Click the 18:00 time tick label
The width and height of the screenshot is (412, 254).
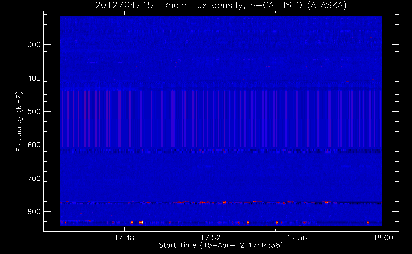(383, 238)
